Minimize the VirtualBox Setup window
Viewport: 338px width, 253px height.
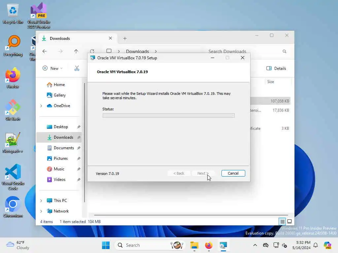coord(213,58)
